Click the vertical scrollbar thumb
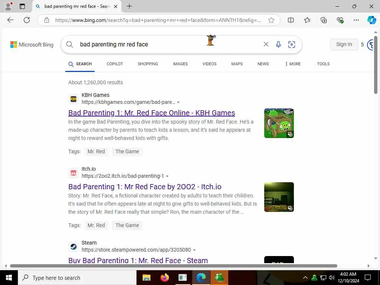Viewport: 380px width, 285px height. pyautogui.click(x=376, y=65)
